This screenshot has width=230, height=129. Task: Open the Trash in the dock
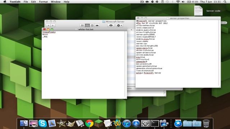click(206, 123)
